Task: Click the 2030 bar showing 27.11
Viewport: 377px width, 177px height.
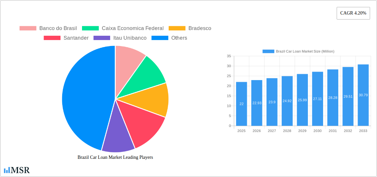Action: (x=317, y=99)
